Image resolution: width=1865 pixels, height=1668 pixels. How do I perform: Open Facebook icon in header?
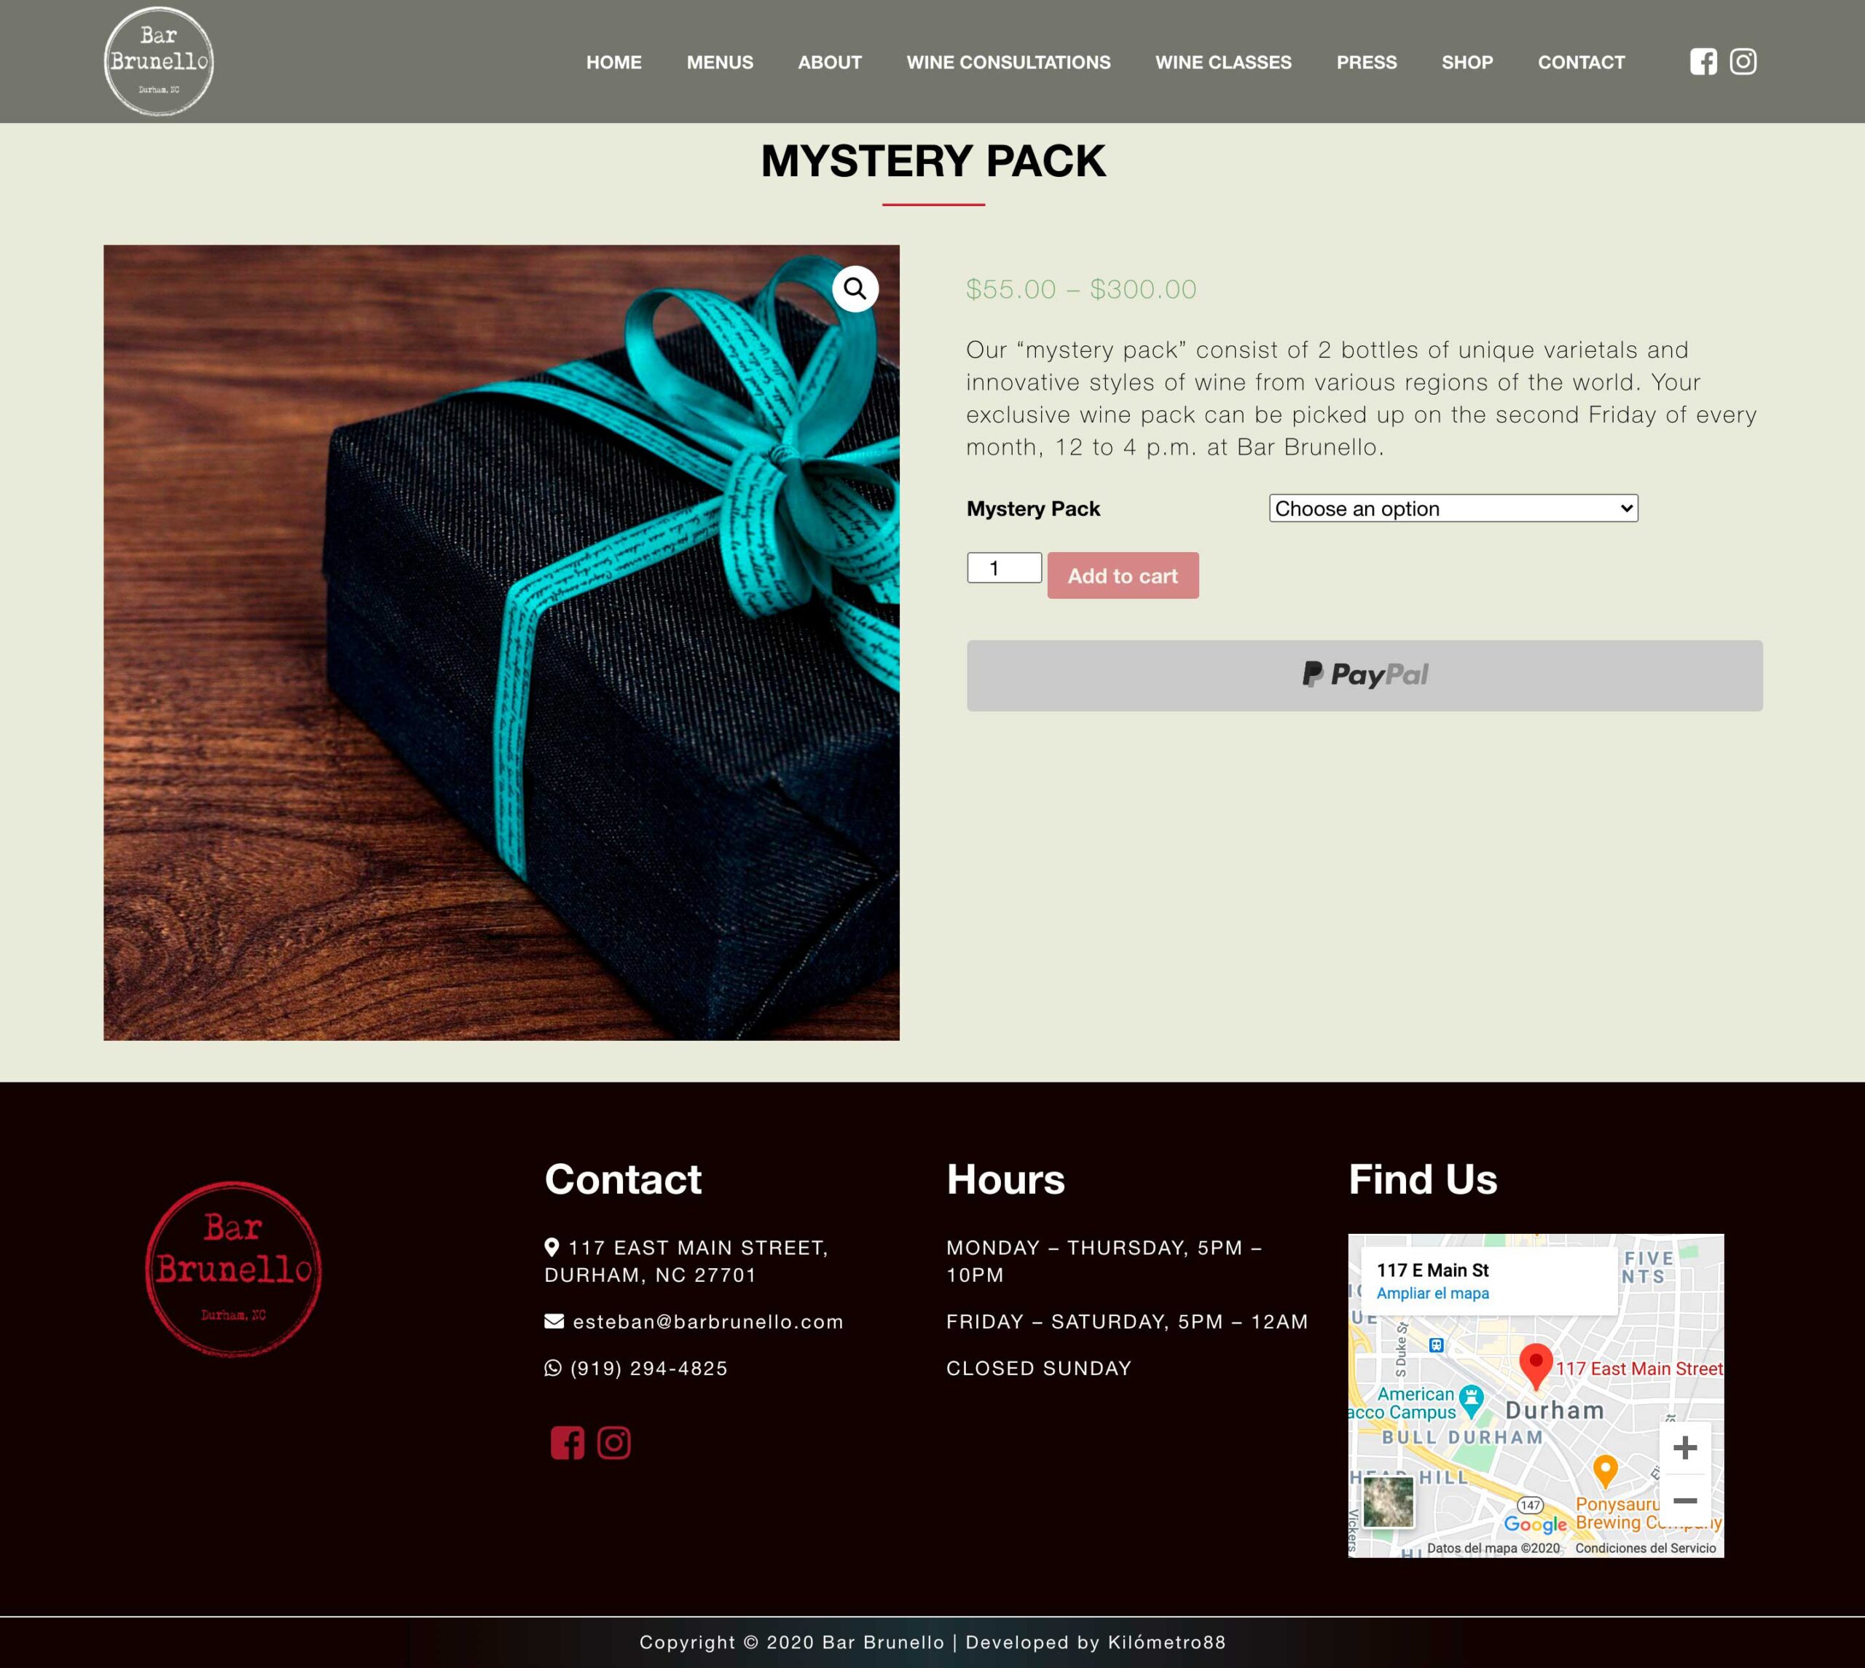click(x=1703, y=61)
